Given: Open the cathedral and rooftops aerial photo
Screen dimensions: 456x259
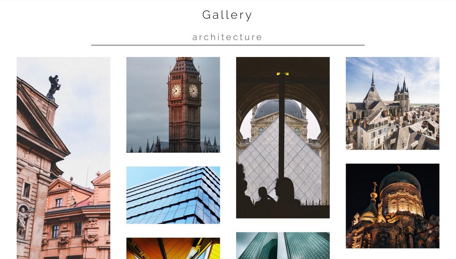Looking at the screenshot, I should 393,103.
